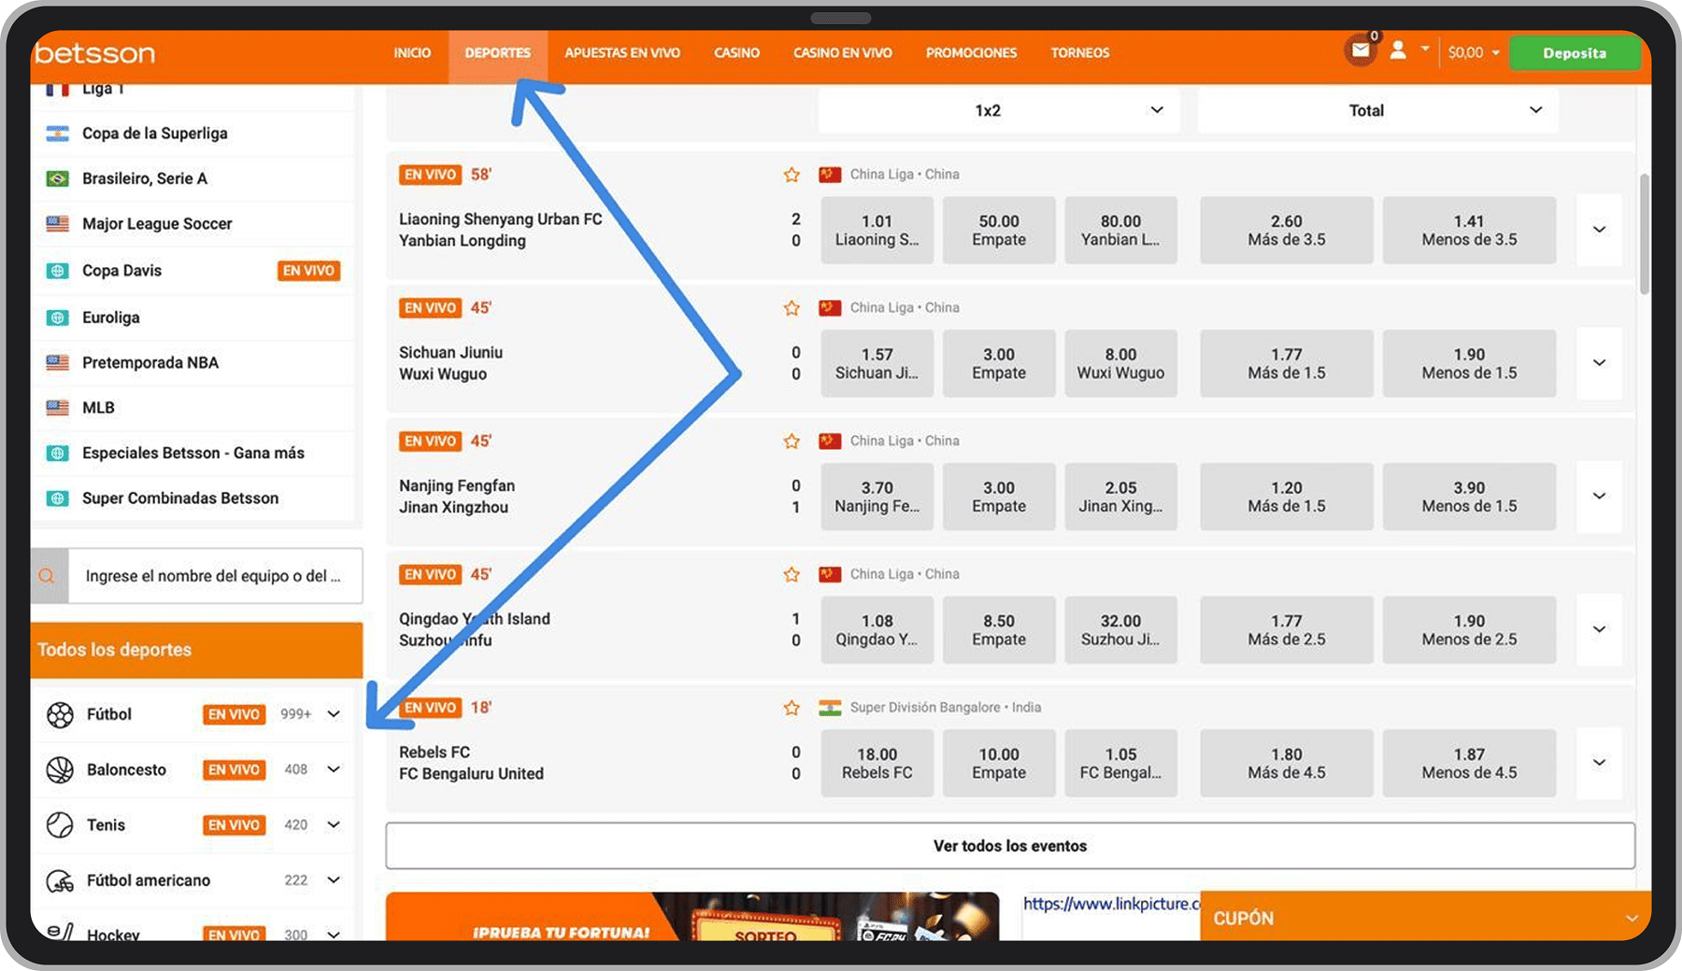Click the Copa de la Superliga flag icon
Image resolution: width=1682 pixels, height=971 pixels.
click(58, 134)
